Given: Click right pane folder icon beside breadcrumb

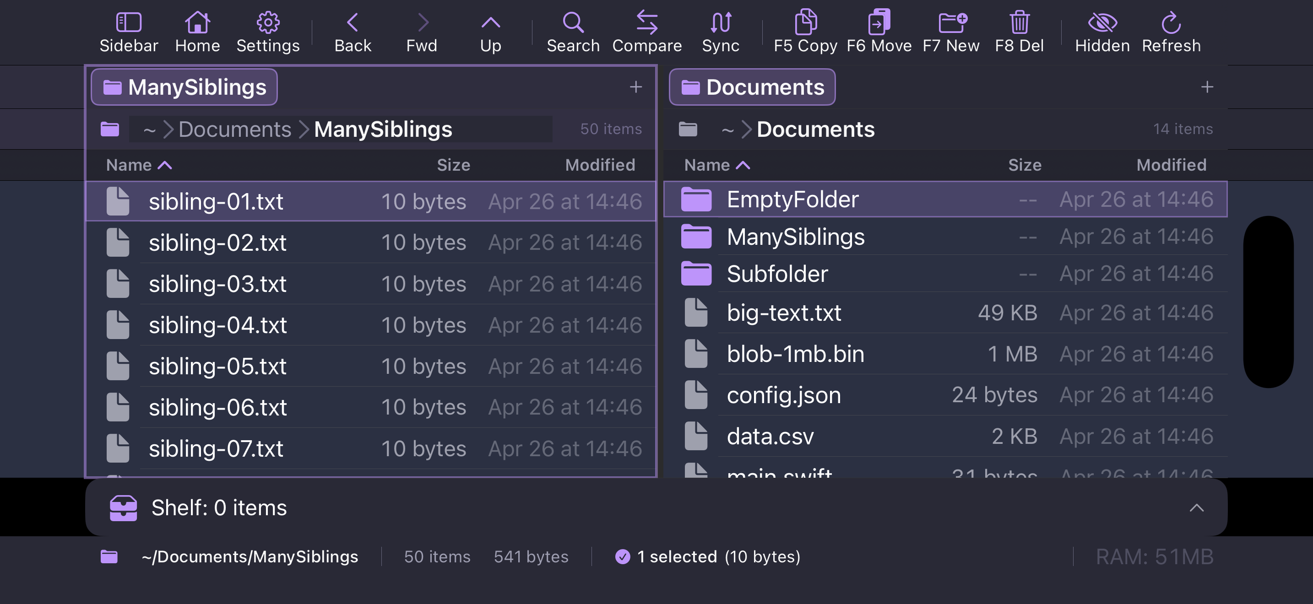Looking at the screenshot, I should 688,129.
